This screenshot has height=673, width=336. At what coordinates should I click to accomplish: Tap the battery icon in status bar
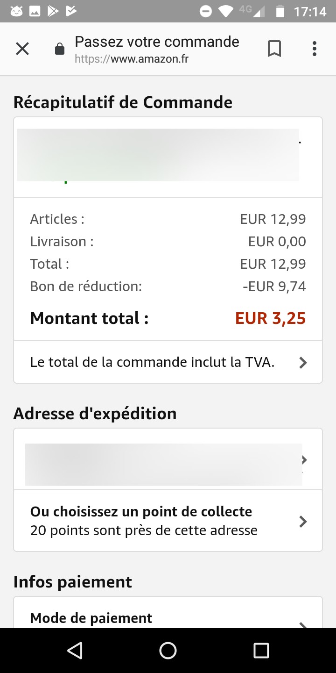(280, 11)
